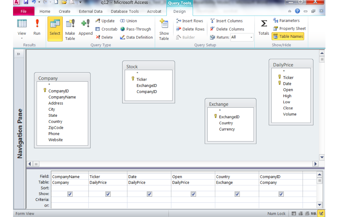
Task: Switch to Update query type
Action: (x=105, y=21)
